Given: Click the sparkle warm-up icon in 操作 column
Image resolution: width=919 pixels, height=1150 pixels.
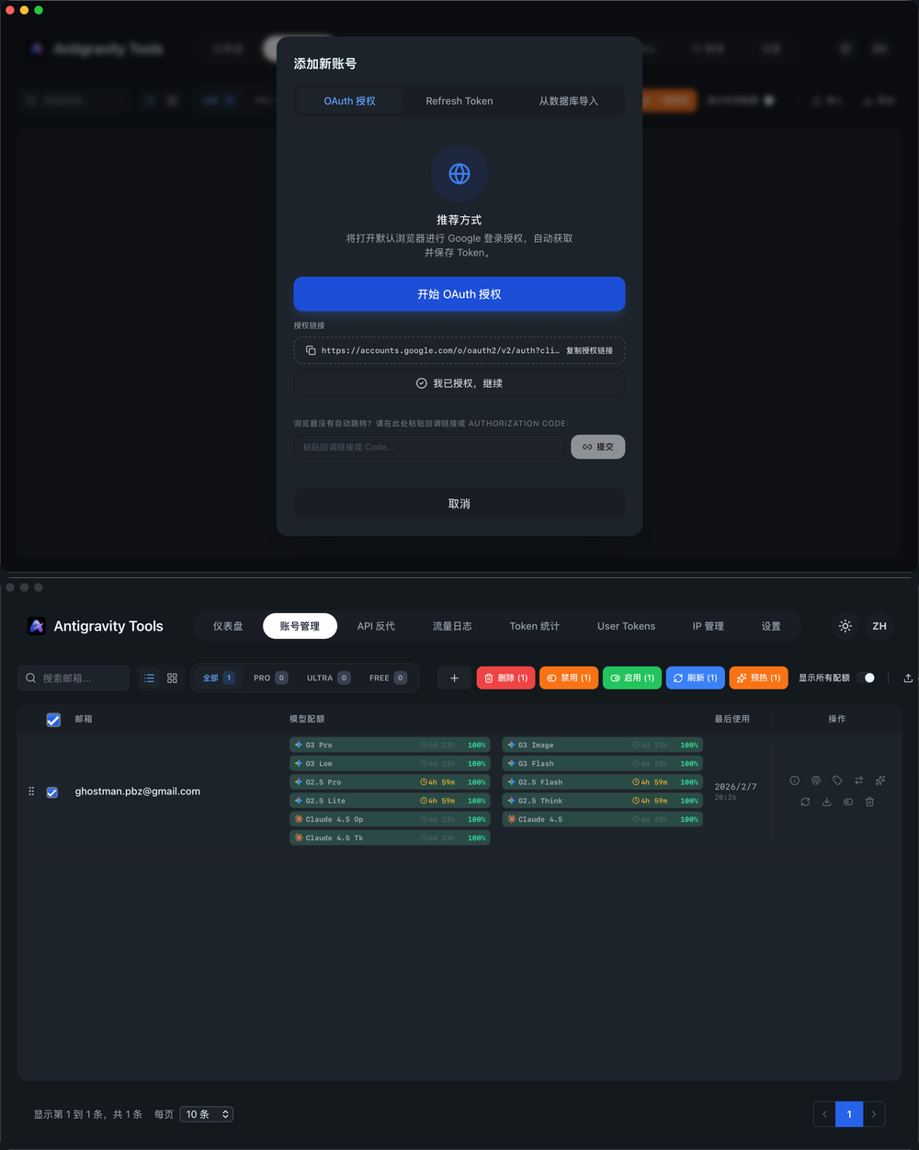Looking at the screenshot, I should pyautogui.click(x=880, y=780).
